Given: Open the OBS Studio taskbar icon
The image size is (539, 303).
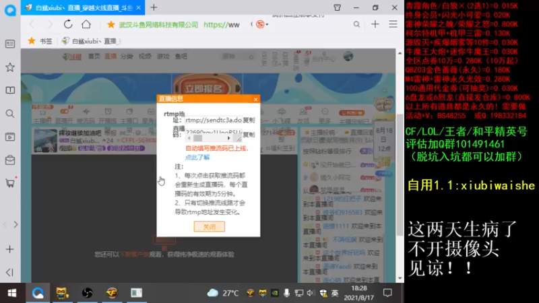Looking at the screenshot, I should [88, 293].
